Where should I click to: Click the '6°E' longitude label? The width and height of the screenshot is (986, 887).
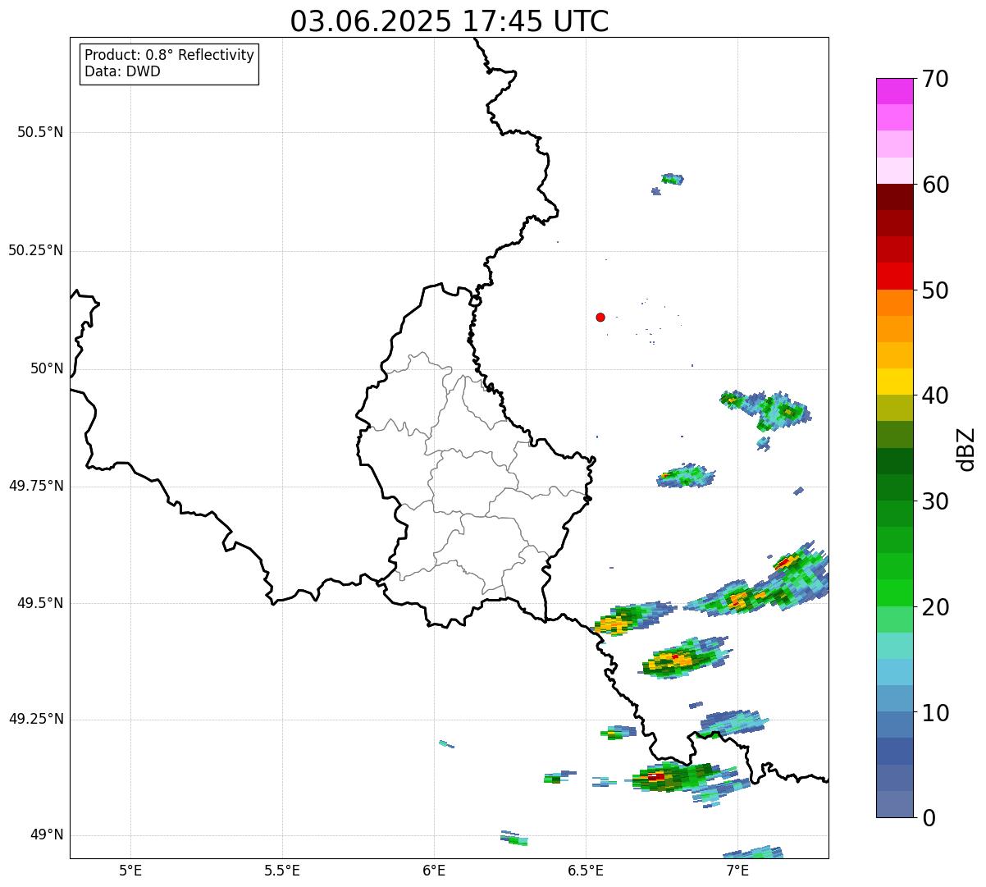click(x=434, y=870)
